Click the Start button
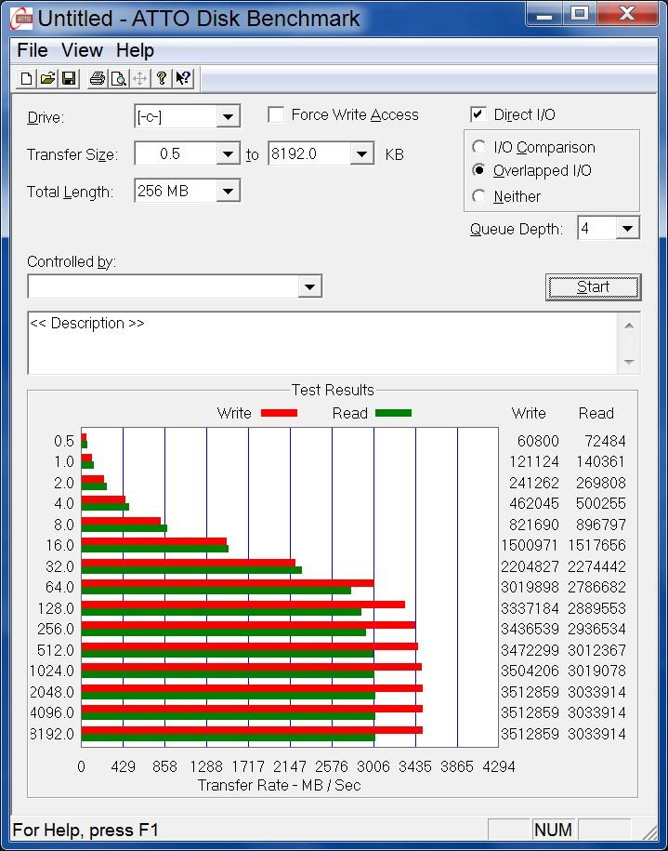 [x=593, y=286]
